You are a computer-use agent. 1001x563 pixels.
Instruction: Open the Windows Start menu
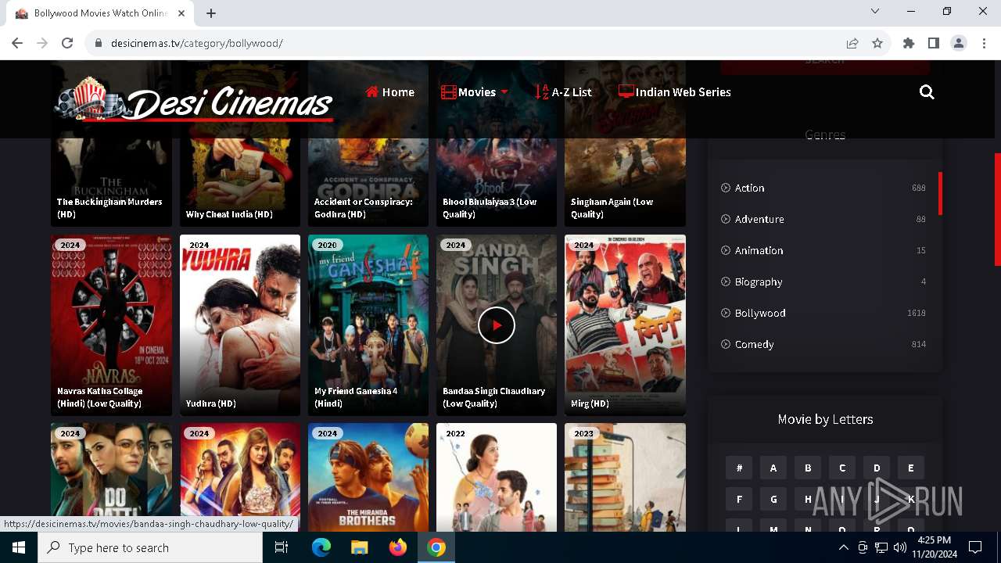point(19,547)
